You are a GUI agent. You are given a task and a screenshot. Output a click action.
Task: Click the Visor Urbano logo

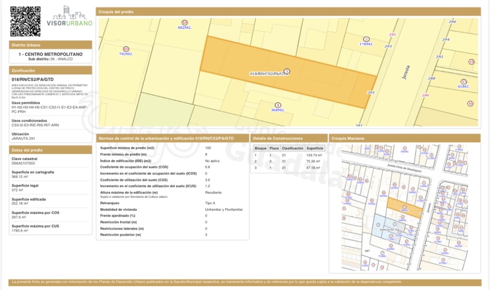(x=69, y=16)
